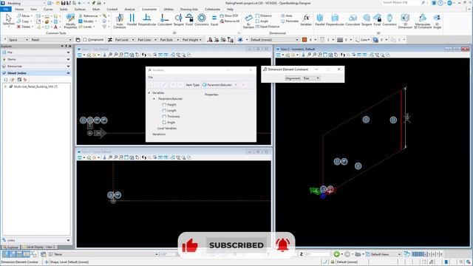The height and width of the screenshot is (266, 473).
Task: Switch to the Collaborate ribbon tab
Action: point(212,10)
